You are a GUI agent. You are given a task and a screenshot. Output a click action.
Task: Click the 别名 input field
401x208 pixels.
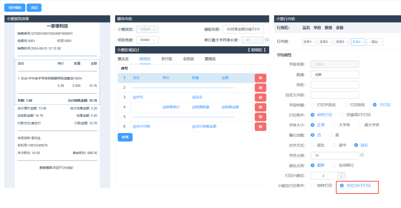[335, 85]
